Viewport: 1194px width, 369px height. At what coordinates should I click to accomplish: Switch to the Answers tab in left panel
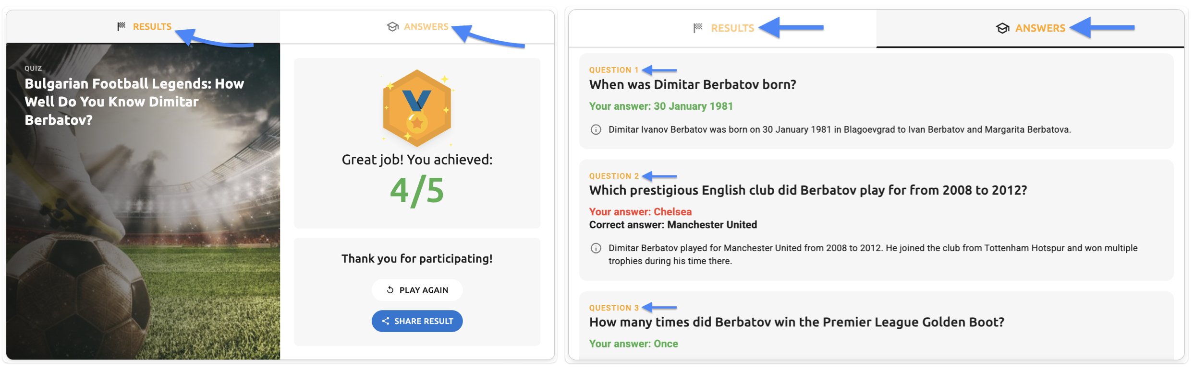pyautogui.click(x=426, y=27)
